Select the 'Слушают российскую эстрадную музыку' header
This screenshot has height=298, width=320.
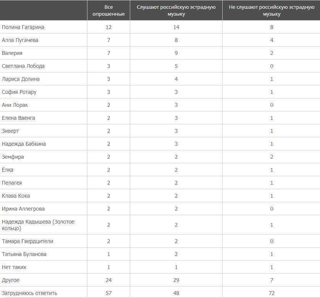point(176,10)
